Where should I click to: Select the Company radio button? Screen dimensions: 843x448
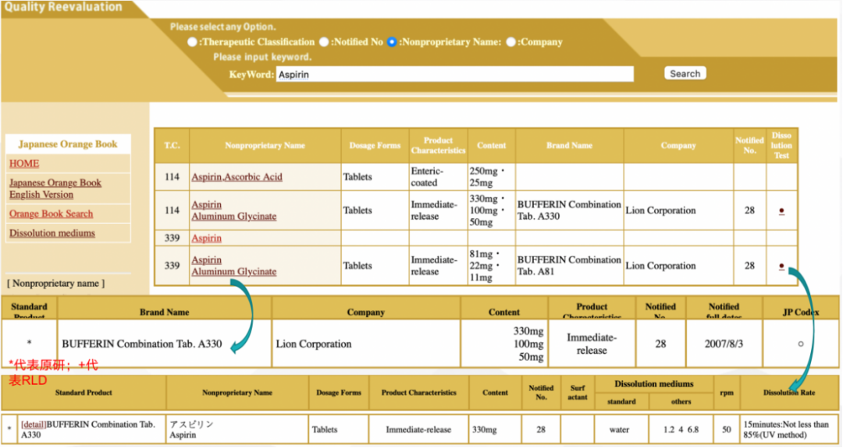510,42
